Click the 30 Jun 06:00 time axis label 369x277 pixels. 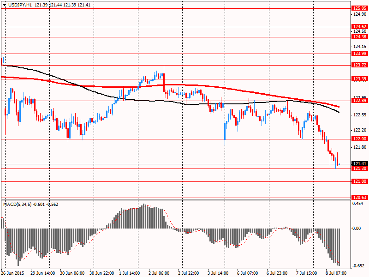[x=72, y=273]
